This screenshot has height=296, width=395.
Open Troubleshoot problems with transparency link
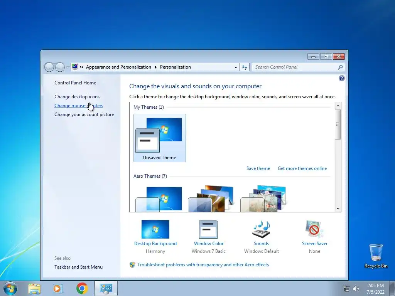(203, 265)
